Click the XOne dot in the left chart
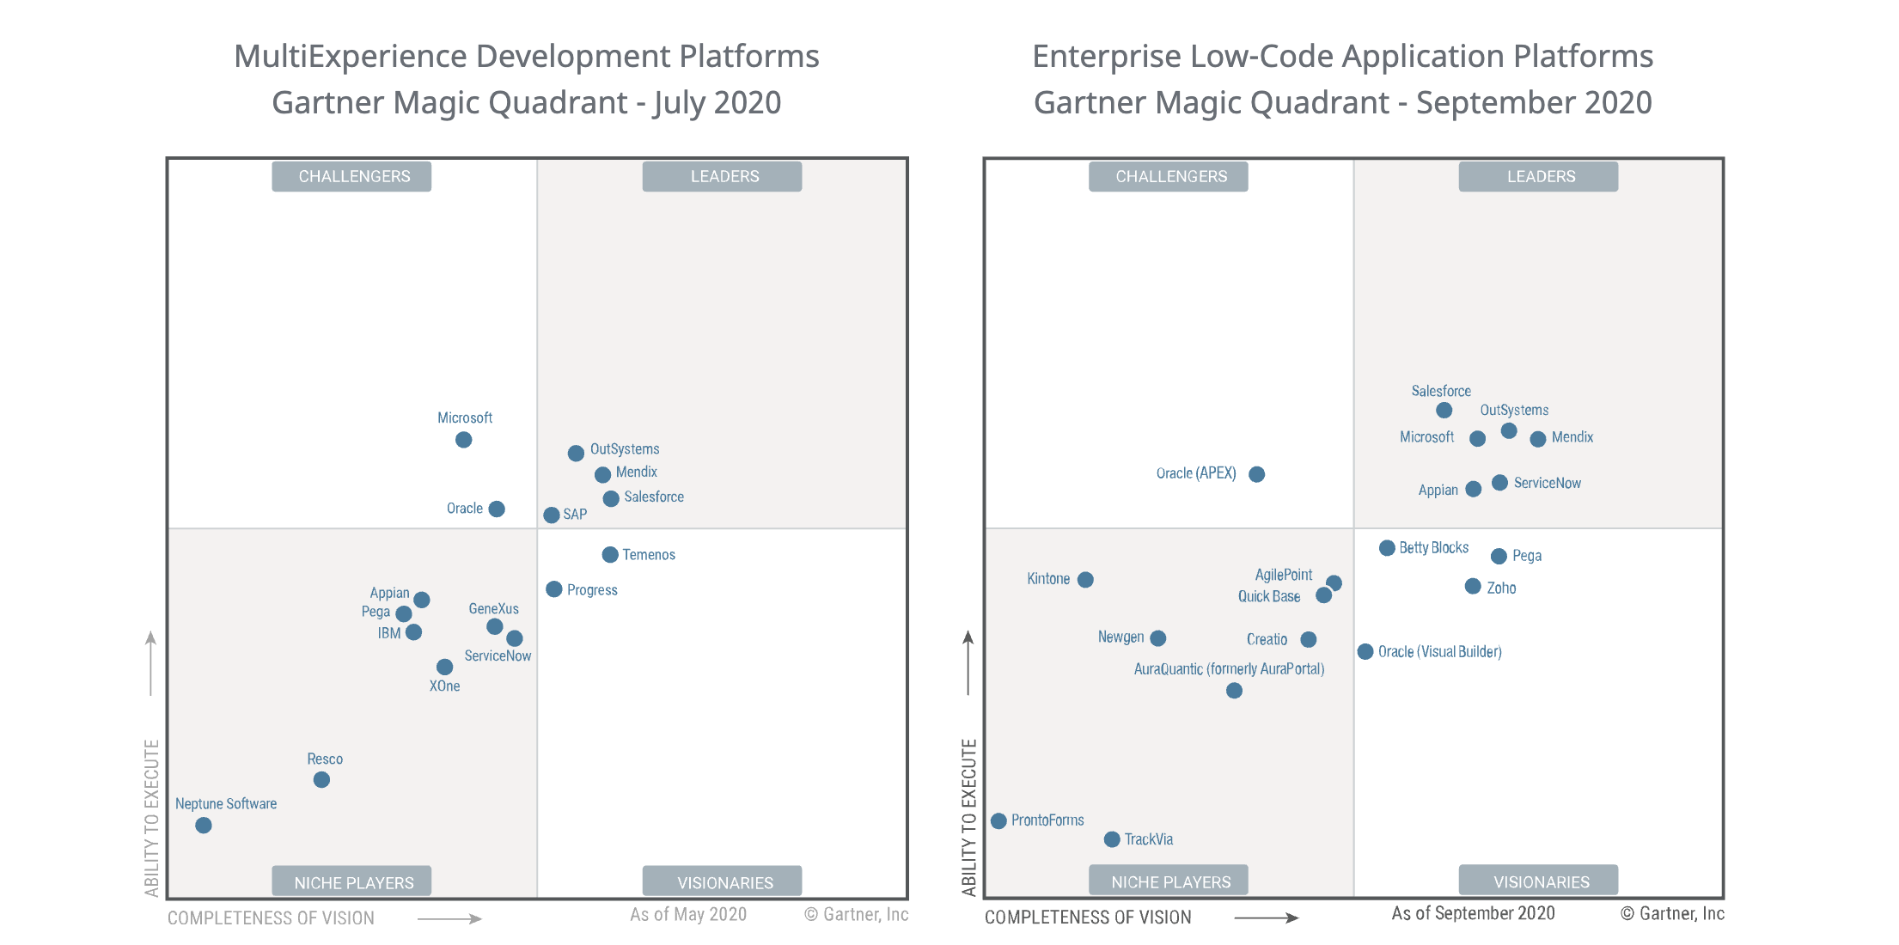This screenshot has height=945, width=1899. tap(444, 667)
